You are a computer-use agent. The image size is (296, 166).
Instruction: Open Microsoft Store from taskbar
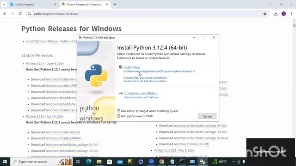110,162
